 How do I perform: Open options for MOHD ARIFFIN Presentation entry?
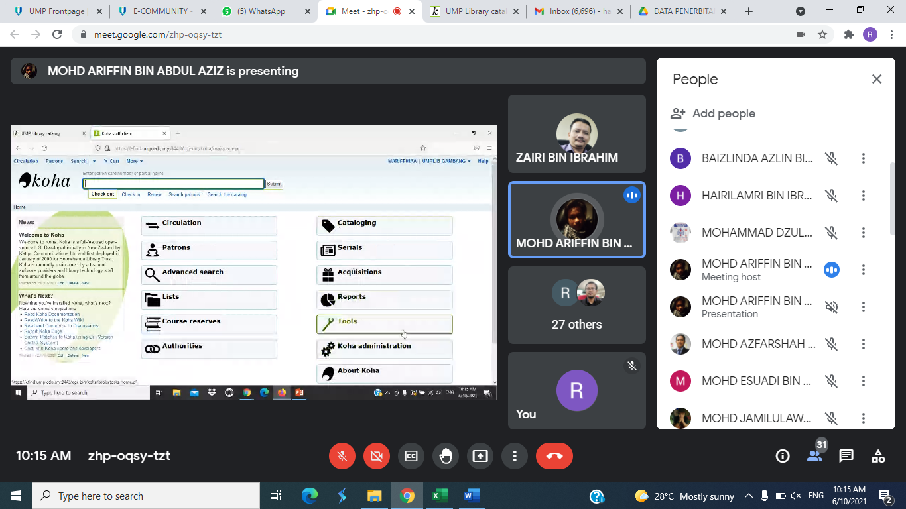(864, 307)
